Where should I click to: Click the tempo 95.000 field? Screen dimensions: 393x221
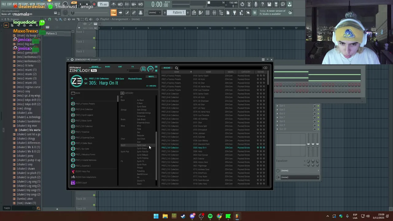pyautogui.click(x=103, y=4)
